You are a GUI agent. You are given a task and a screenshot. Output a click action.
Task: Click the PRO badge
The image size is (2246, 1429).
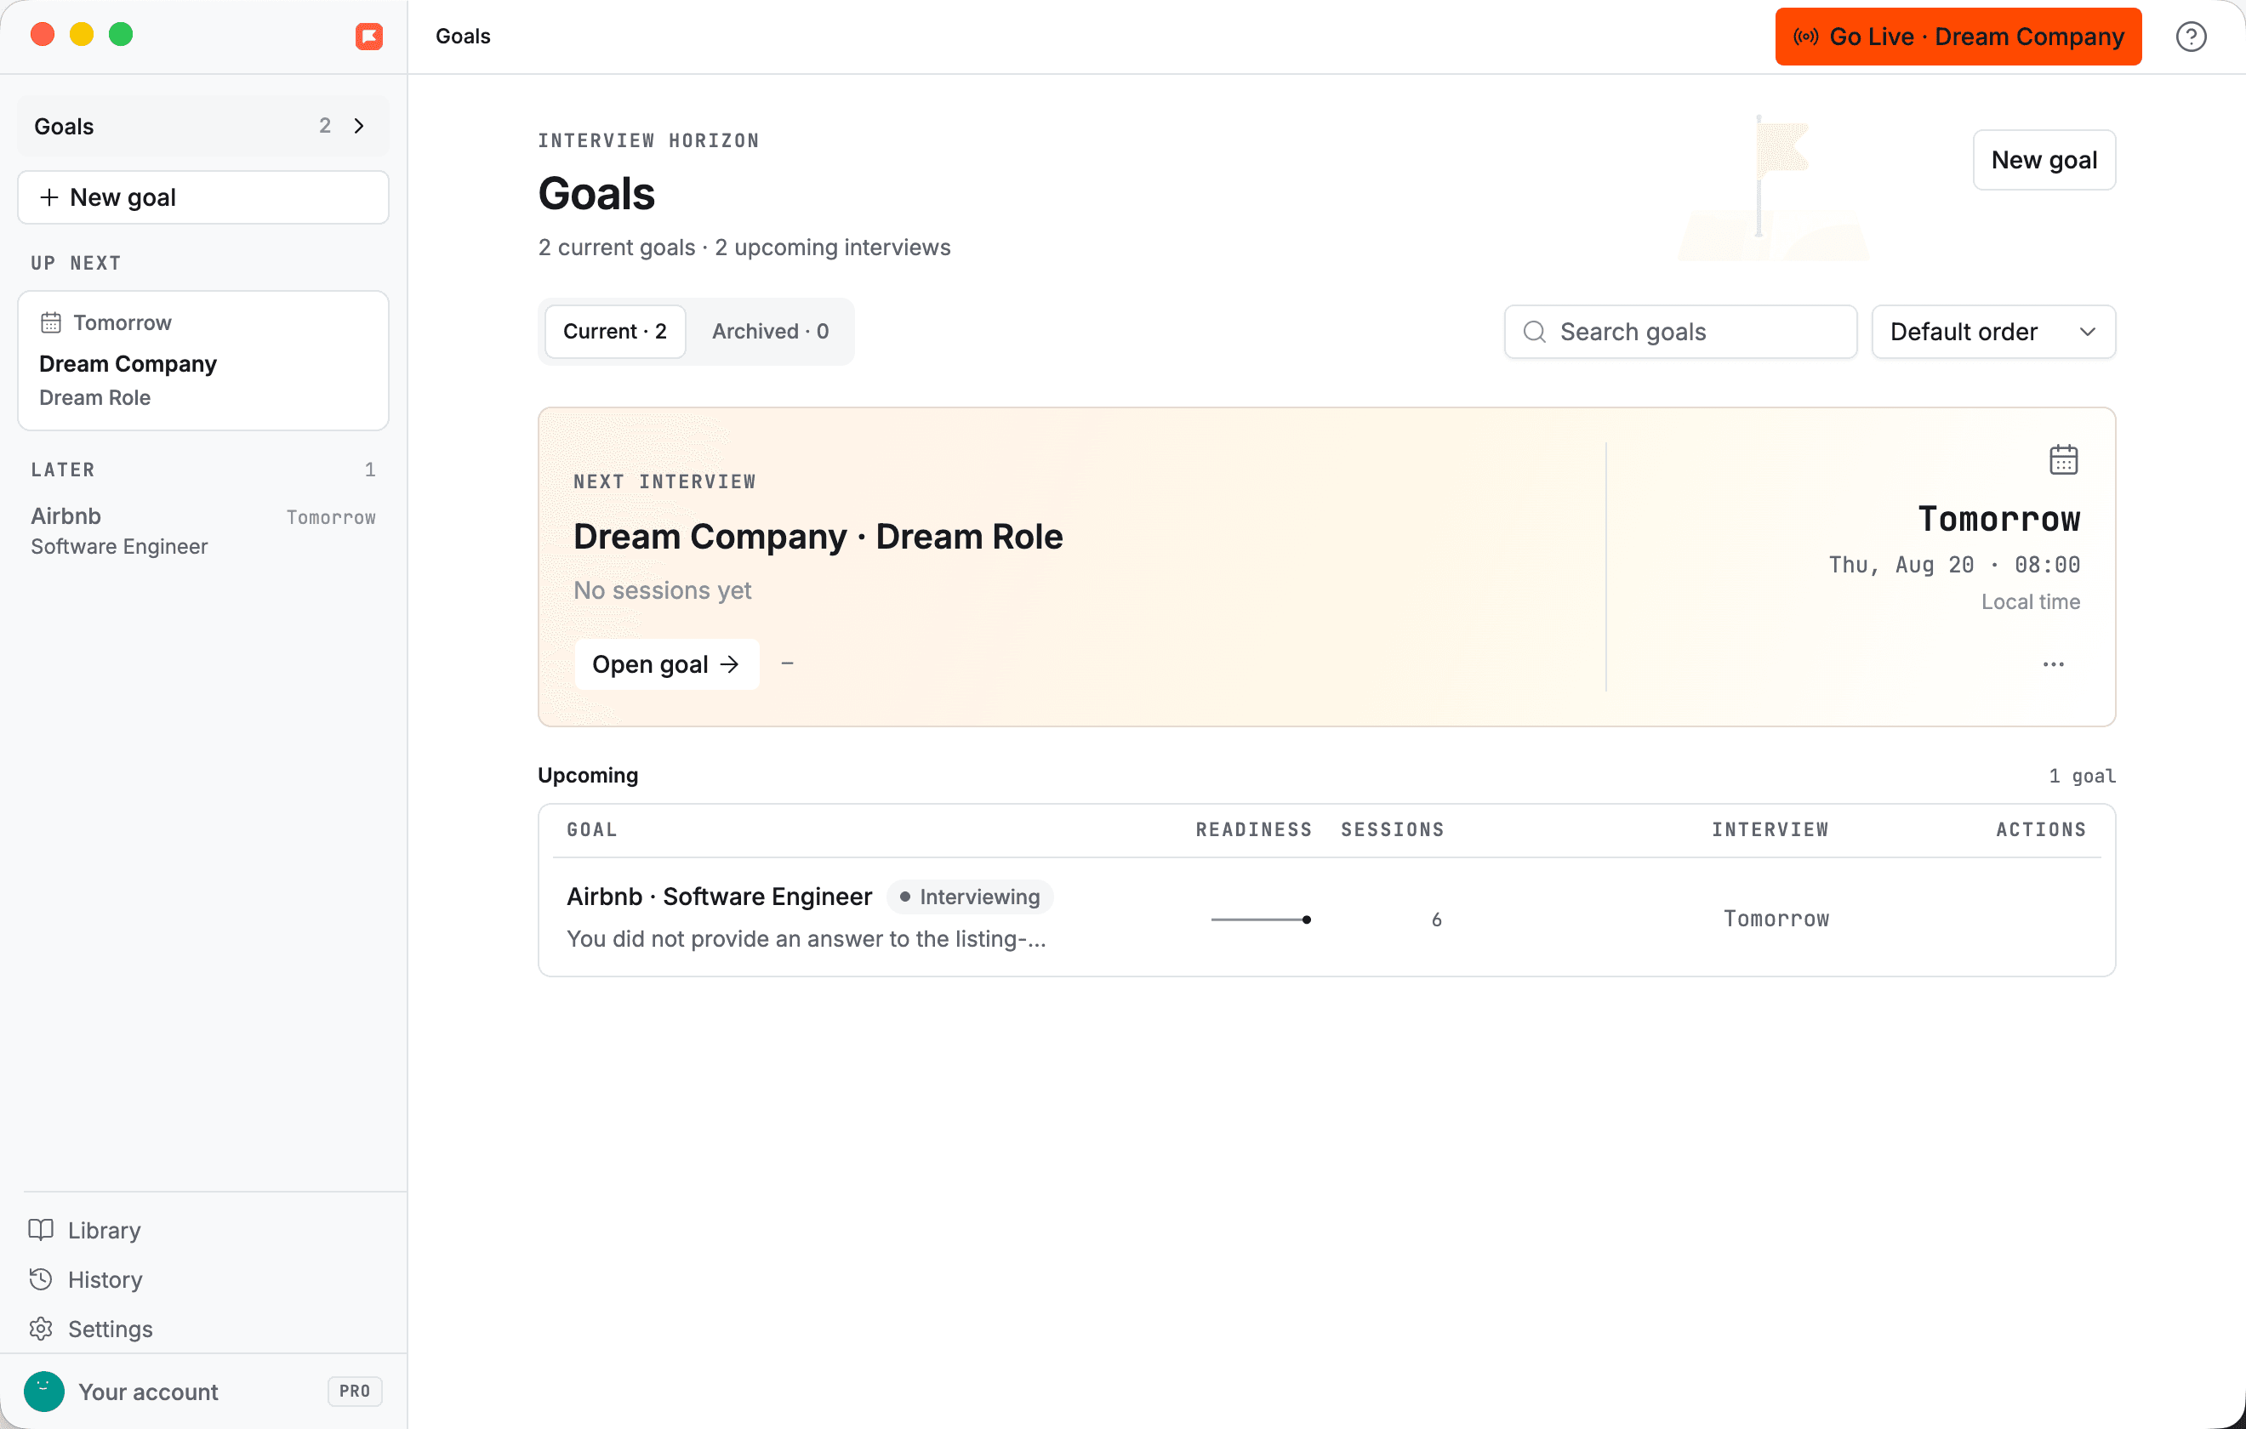pyautogui.click(x=355, y=1391)
